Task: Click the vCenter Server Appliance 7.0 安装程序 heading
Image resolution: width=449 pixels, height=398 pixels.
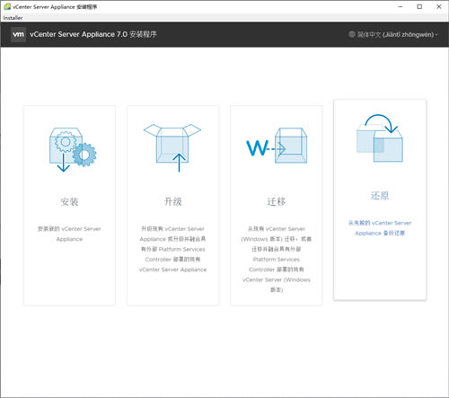Action: pyautogui.click(x=93, y=34)
